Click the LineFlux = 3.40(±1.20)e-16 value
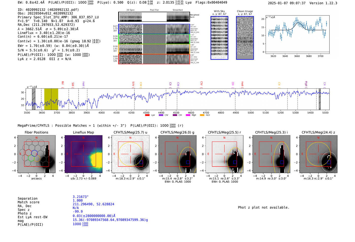The height and width of the screenshot is (242, 355). pos(44,33)
